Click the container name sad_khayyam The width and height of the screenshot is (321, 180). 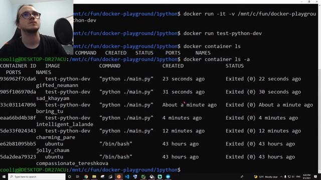tap(53, 98)
